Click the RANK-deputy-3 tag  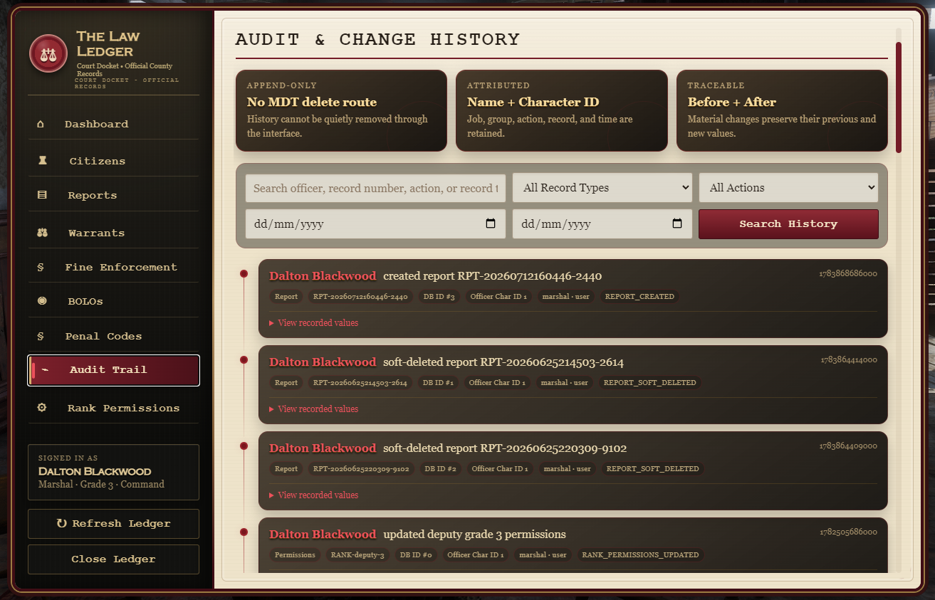(357, 554)
